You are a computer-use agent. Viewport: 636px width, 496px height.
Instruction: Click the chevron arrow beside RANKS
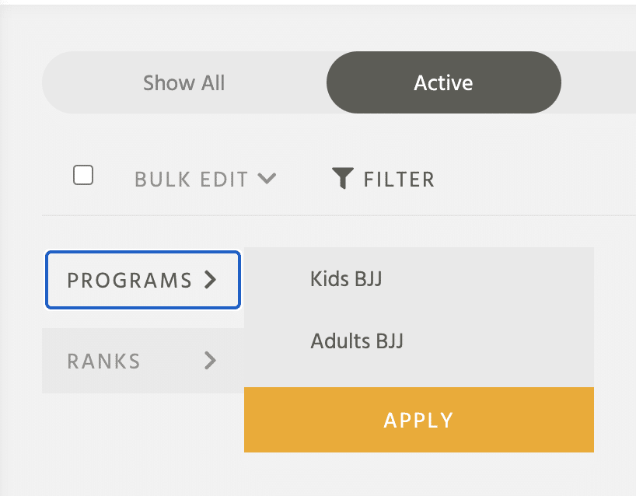[210, 361]
